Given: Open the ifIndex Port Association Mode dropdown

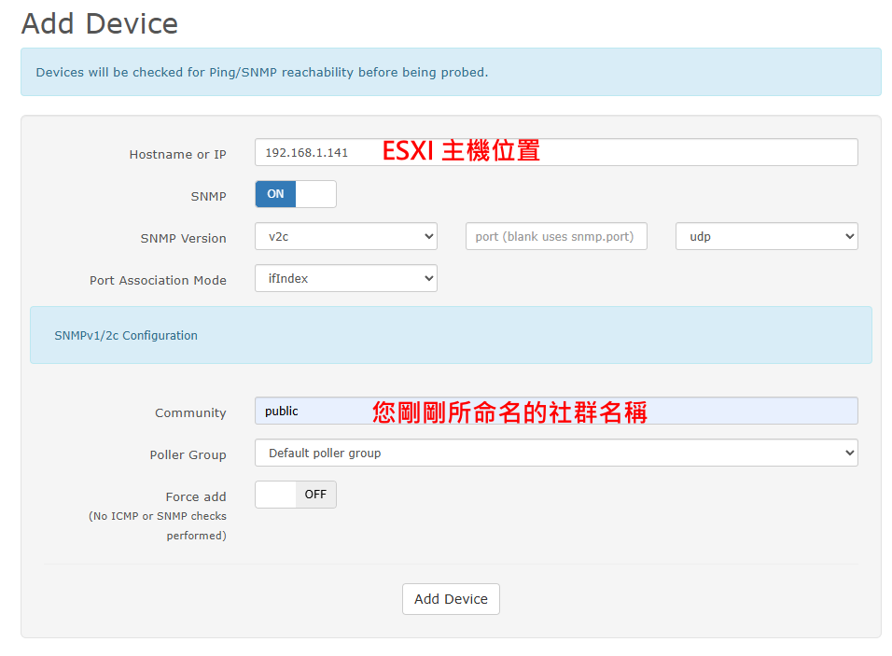Looking at the screenshot, I should [x=345, y=279].
